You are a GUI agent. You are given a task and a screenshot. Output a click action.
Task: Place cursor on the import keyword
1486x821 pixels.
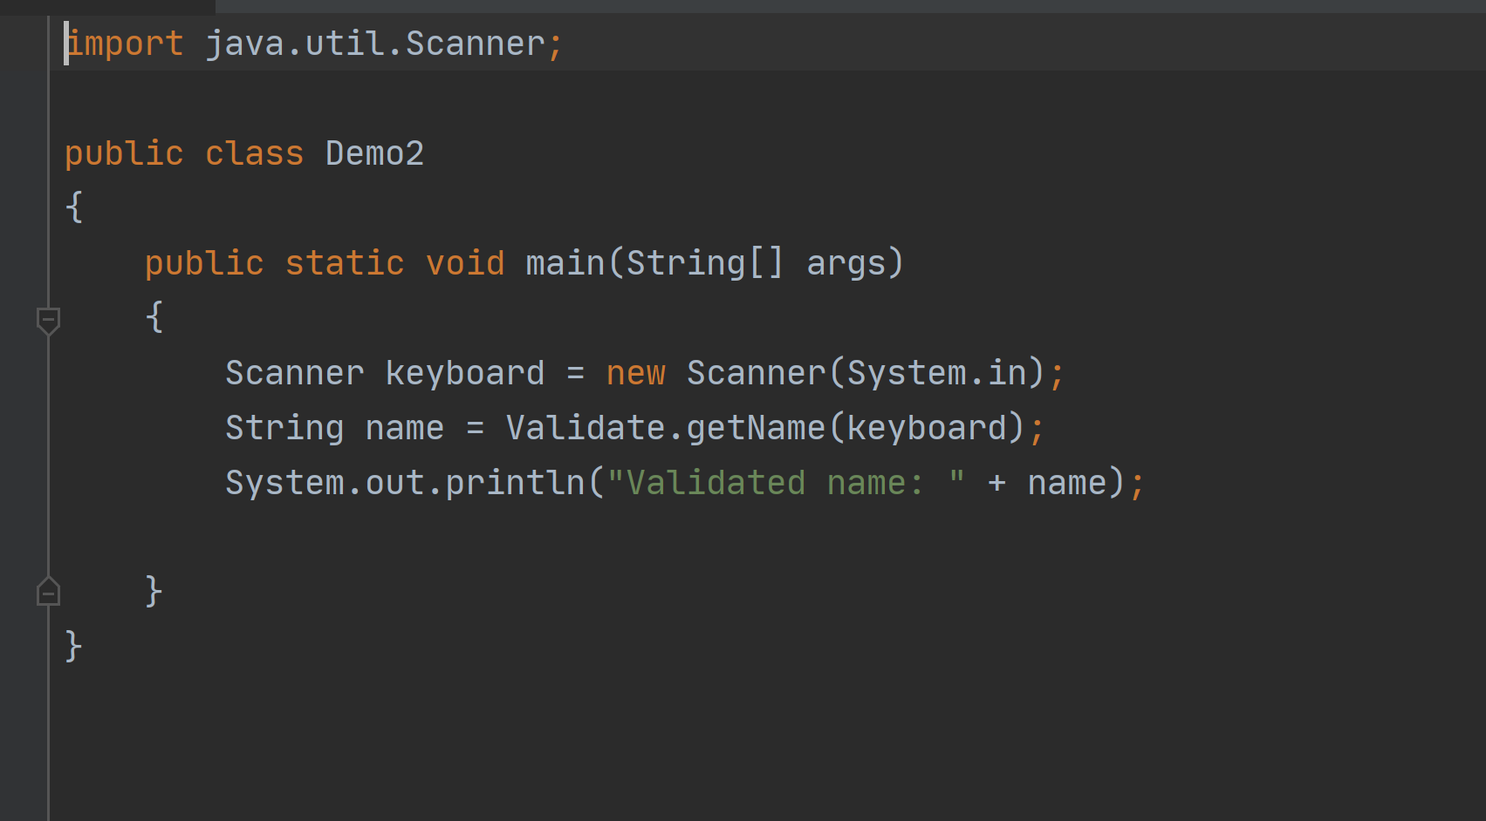(125, 44)
